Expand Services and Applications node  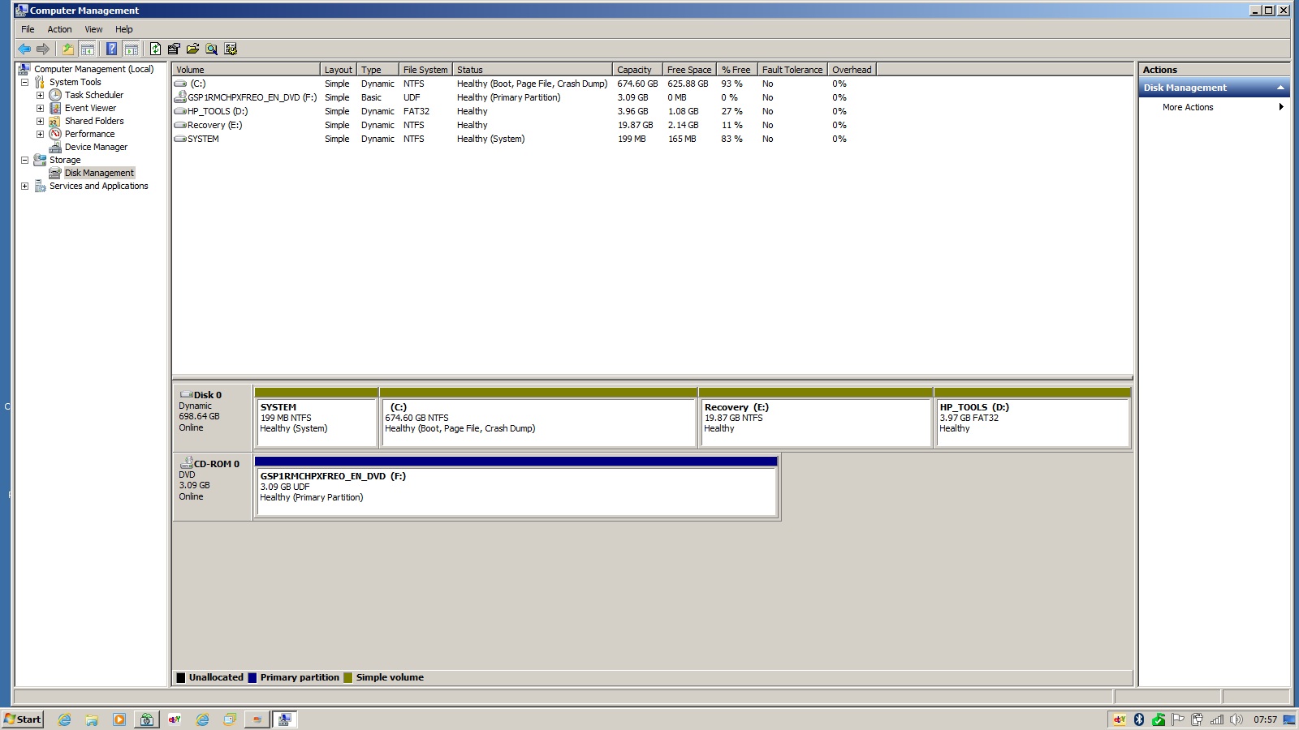point(24,186)
